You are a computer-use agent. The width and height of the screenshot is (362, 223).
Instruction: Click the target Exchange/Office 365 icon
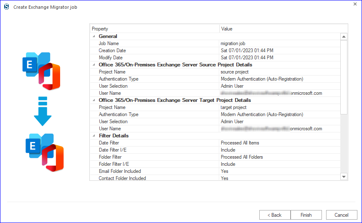click(x=45, y=152)
